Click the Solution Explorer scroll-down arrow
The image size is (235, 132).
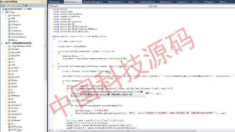point(45,131)
